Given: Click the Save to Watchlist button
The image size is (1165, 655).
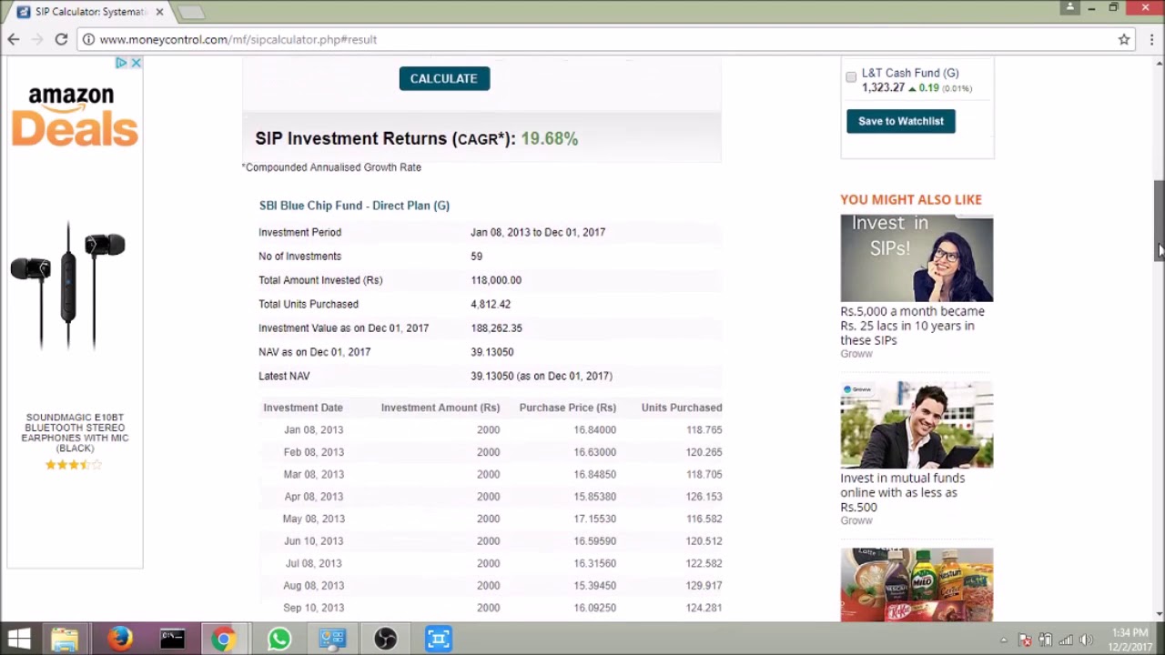Looking at the screenshot, I should pos(901,121).
